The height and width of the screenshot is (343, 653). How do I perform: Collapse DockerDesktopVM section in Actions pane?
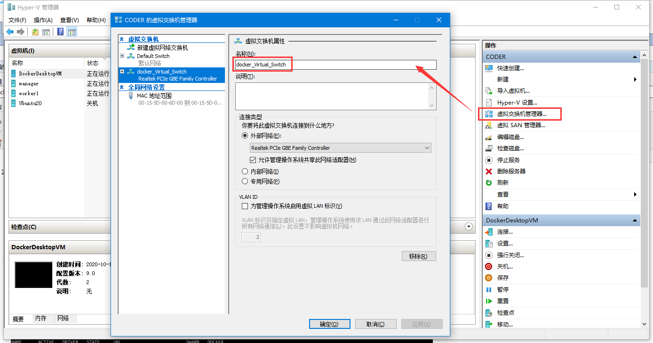coord(635,220)
